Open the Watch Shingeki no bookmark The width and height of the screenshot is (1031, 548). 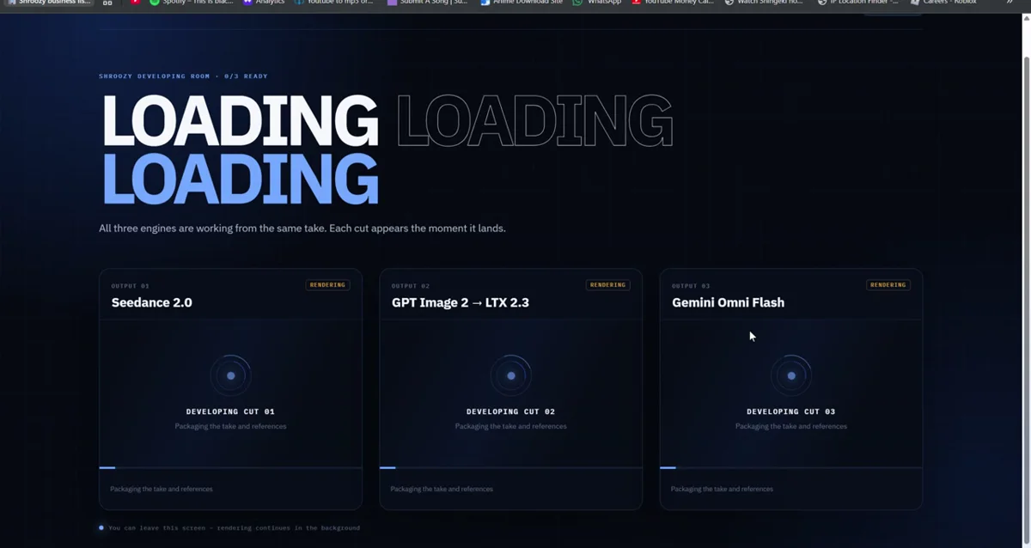tap(765, 3)
